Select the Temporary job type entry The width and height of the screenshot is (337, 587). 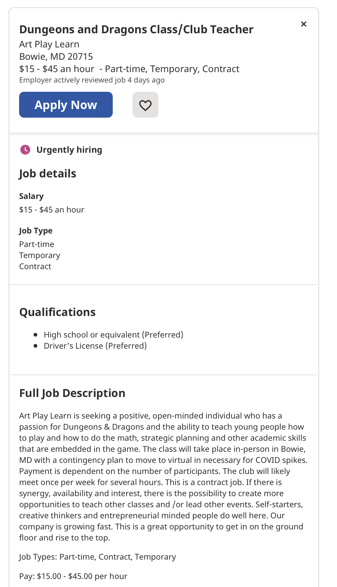click(40, 255)
